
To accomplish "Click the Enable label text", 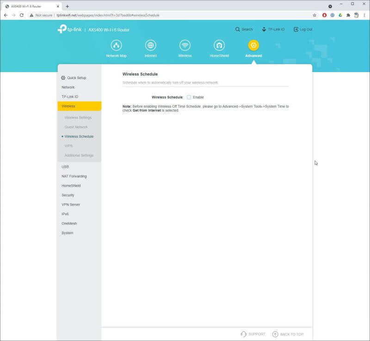I will tap(198, 97).
